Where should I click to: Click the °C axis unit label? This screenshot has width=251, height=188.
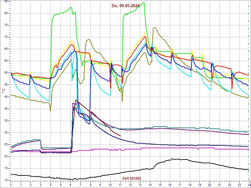3,91
